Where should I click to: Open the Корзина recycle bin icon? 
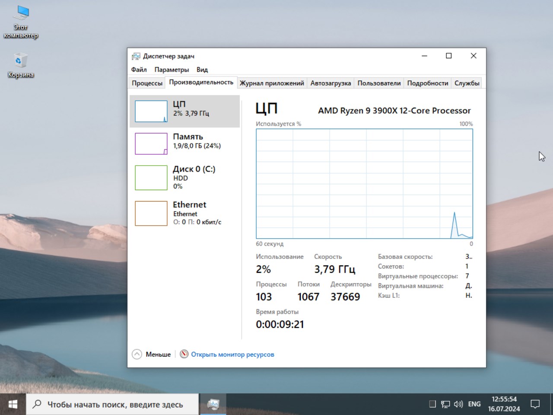[x=21, y=66]
